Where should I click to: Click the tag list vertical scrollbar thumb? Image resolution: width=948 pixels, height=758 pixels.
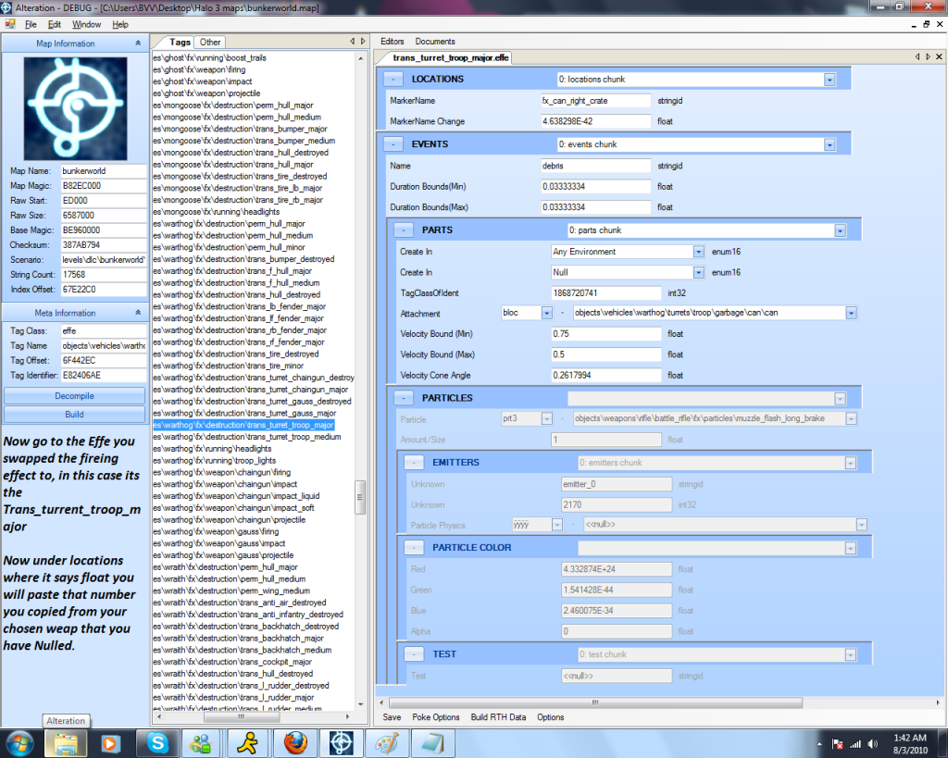pos(360,497)
